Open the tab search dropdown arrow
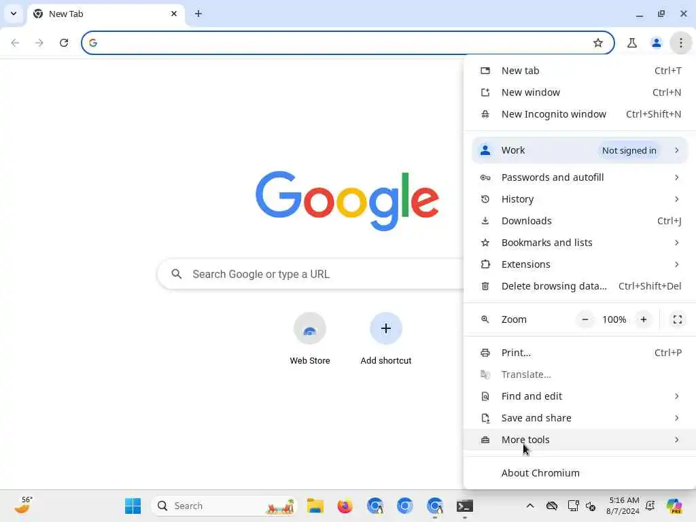The height and width of the screenshot is (522, 696). point(14,14)
